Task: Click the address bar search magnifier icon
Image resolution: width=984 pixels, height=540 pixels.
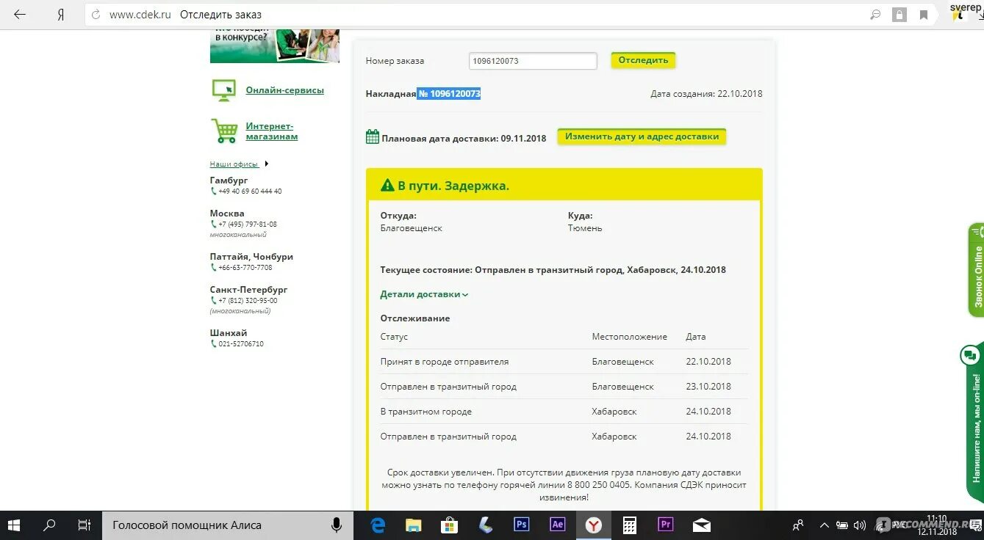Action: point(875,15)
